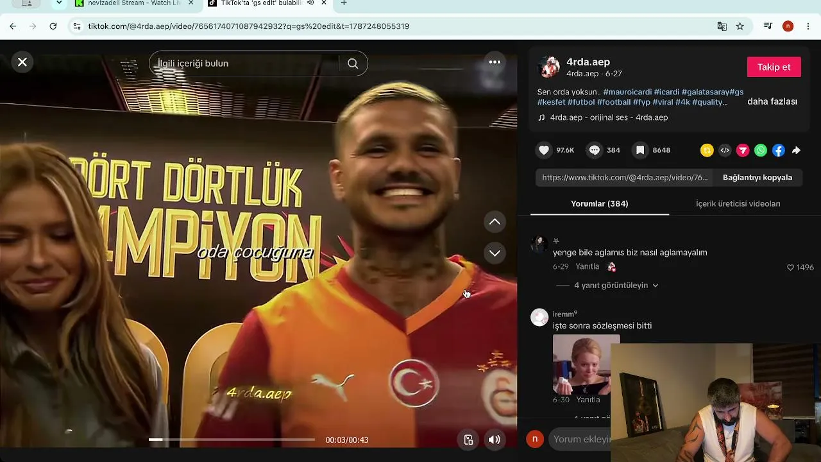
Task: Open the #mauroicardi hashtag
Action: [x=627, y=92]
